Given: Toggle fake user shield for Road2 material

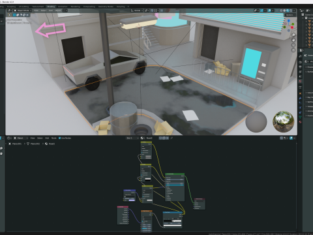Looking at the screenshot, I should [160, 138].
